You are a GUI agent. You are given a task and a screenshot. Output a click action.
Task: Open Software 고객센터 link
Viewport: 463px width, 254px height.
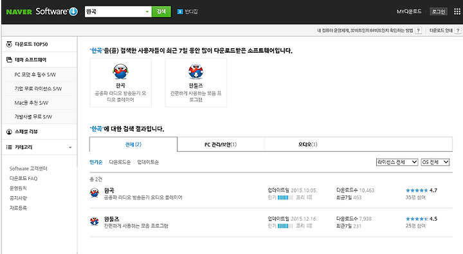tap(28, 168)
